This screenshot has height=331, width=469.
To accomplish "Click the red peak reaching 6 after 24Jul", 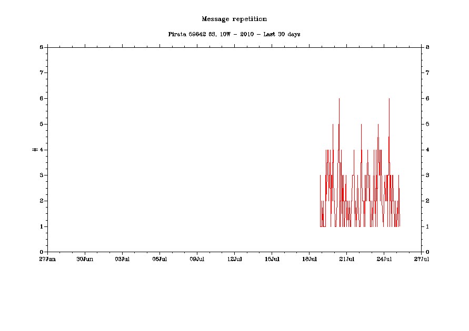I will click(x=389, y=100).
